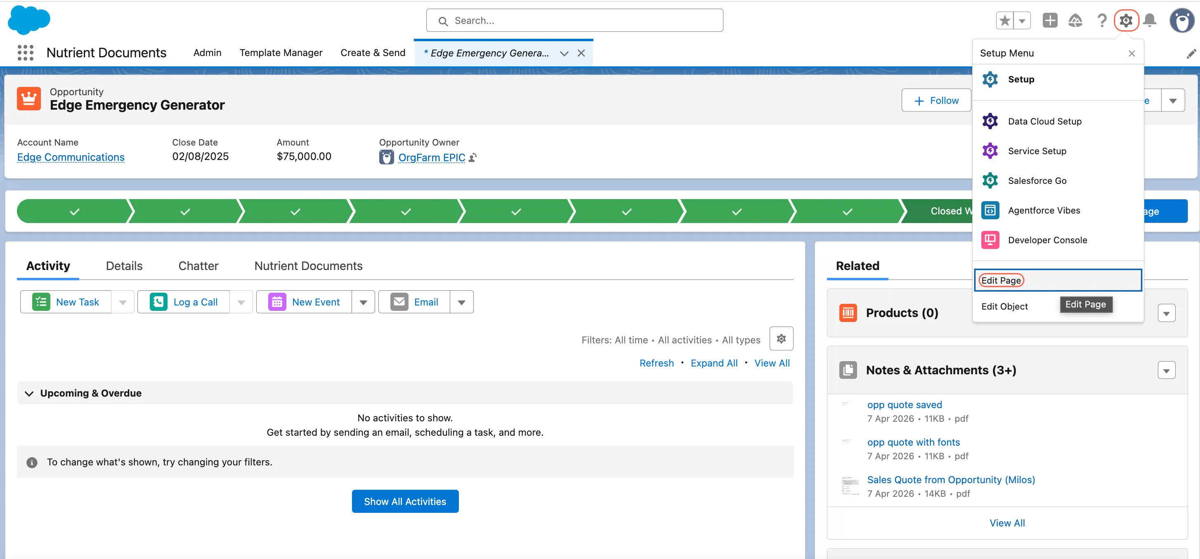Close the Edge Emergency Generator tab

tap(581, 53)
